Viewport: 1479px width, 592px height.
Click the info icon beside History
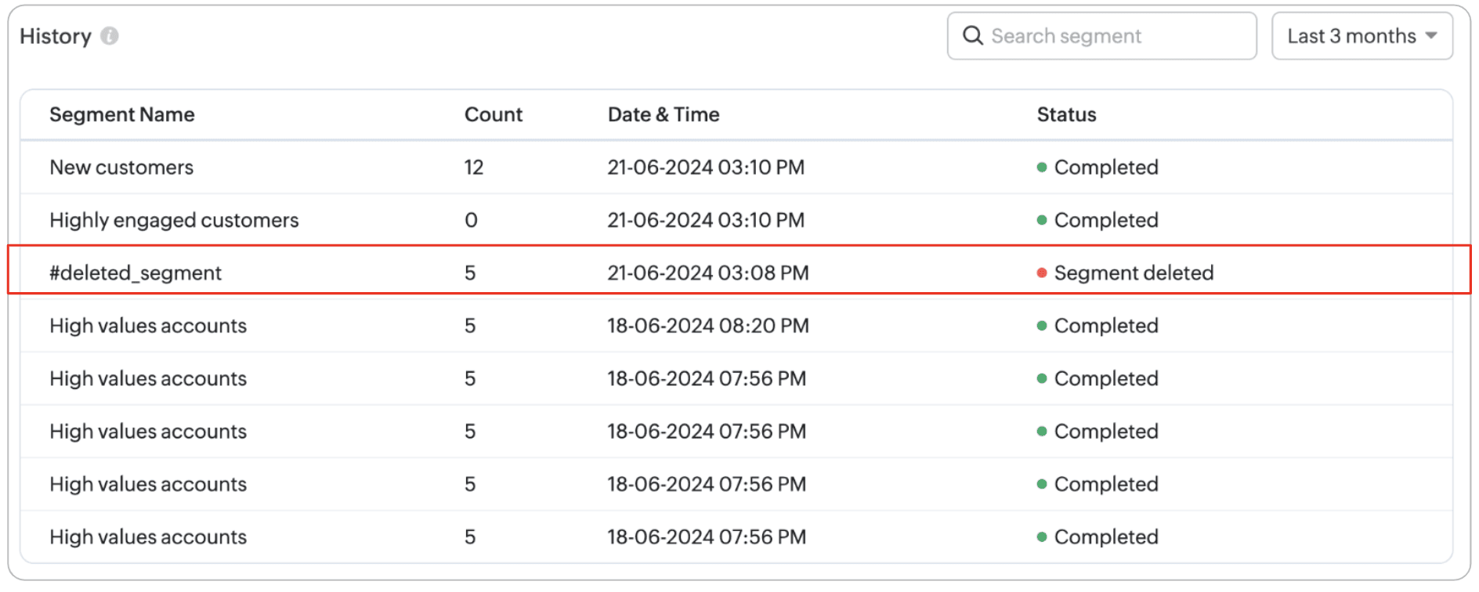(110, 36)
